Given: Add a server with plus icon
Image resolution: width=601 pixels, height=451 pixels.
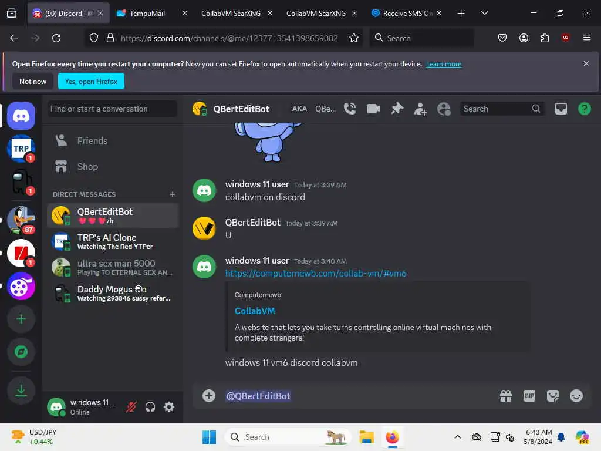Looking at the screenshot, I should point(21,319).
